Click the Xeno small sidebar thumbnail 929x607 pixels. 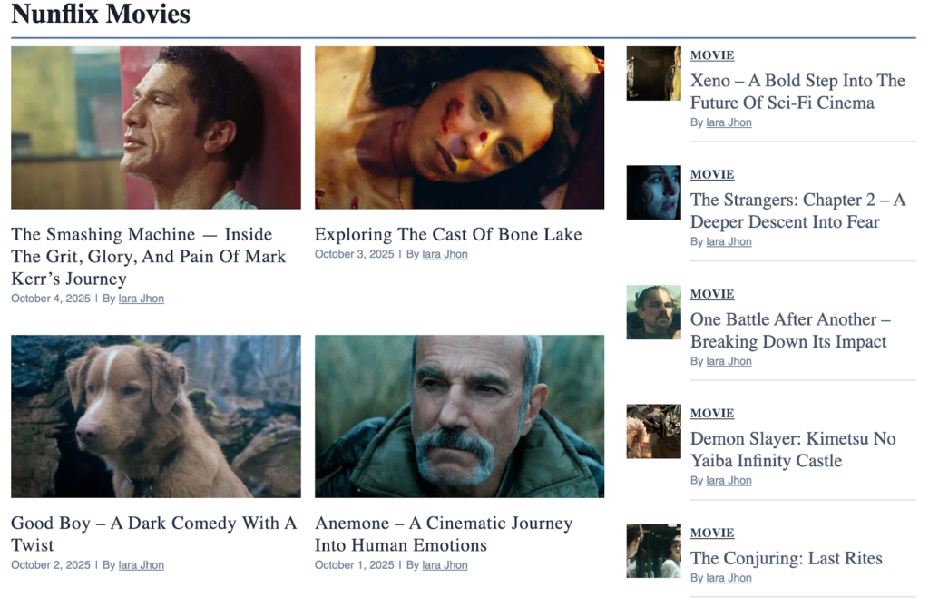(x=653, y=73)
